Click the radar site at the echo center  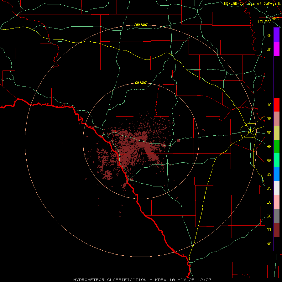pyautogui.click(x=141, y=141)
